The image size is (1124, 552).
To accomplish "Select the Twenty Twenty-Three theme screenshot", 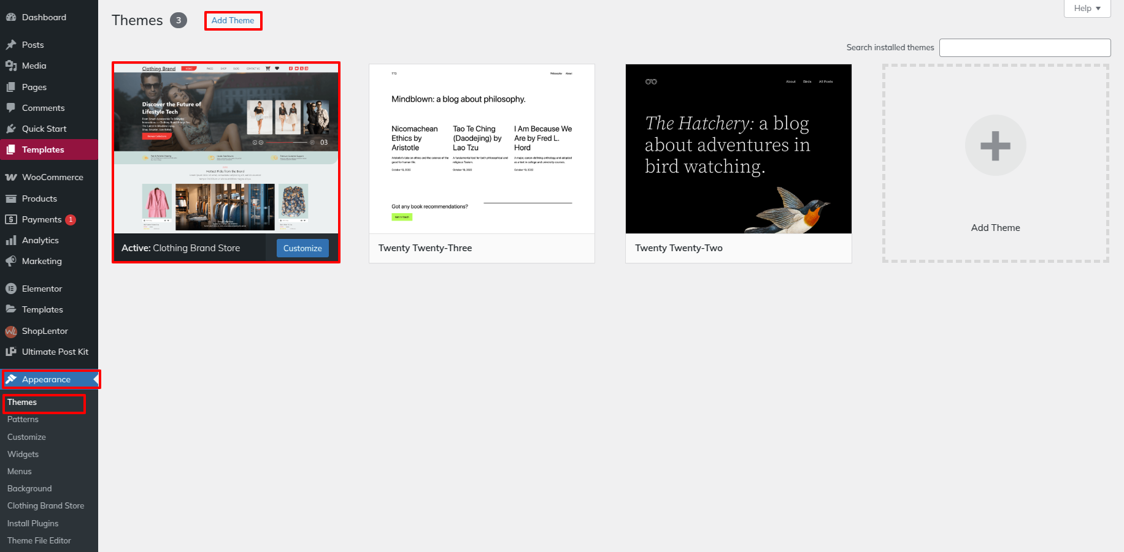I will click(482, 149).
